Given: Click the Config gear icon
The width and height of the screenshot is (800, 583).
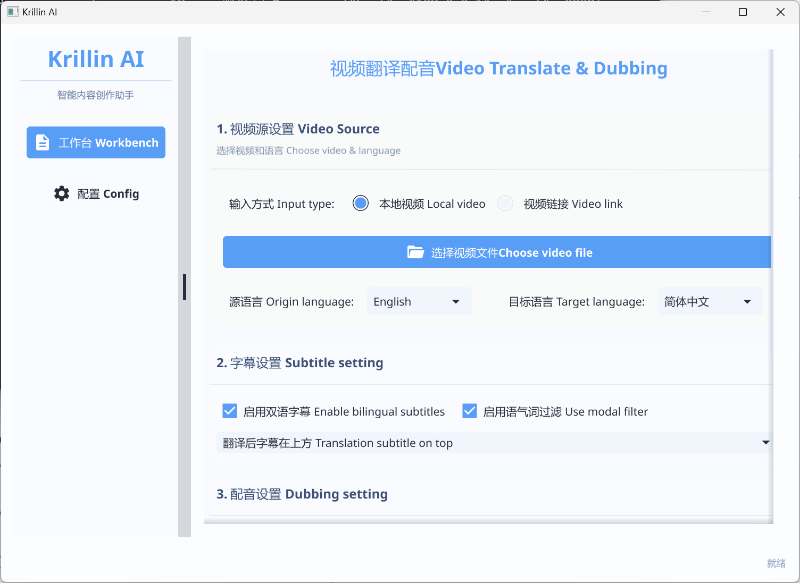Looking at the screenshot, I should pyautogui.click(x=62, y=193).
